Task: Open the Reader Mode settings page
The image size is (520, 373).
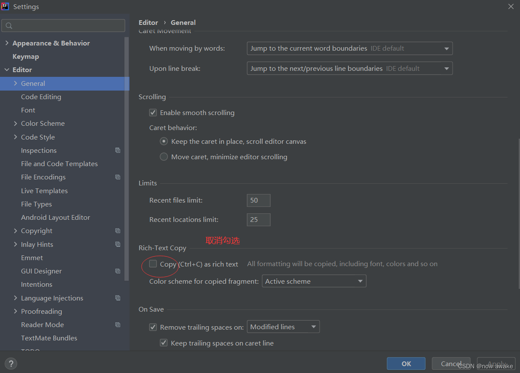Action: tap(42, 324)
